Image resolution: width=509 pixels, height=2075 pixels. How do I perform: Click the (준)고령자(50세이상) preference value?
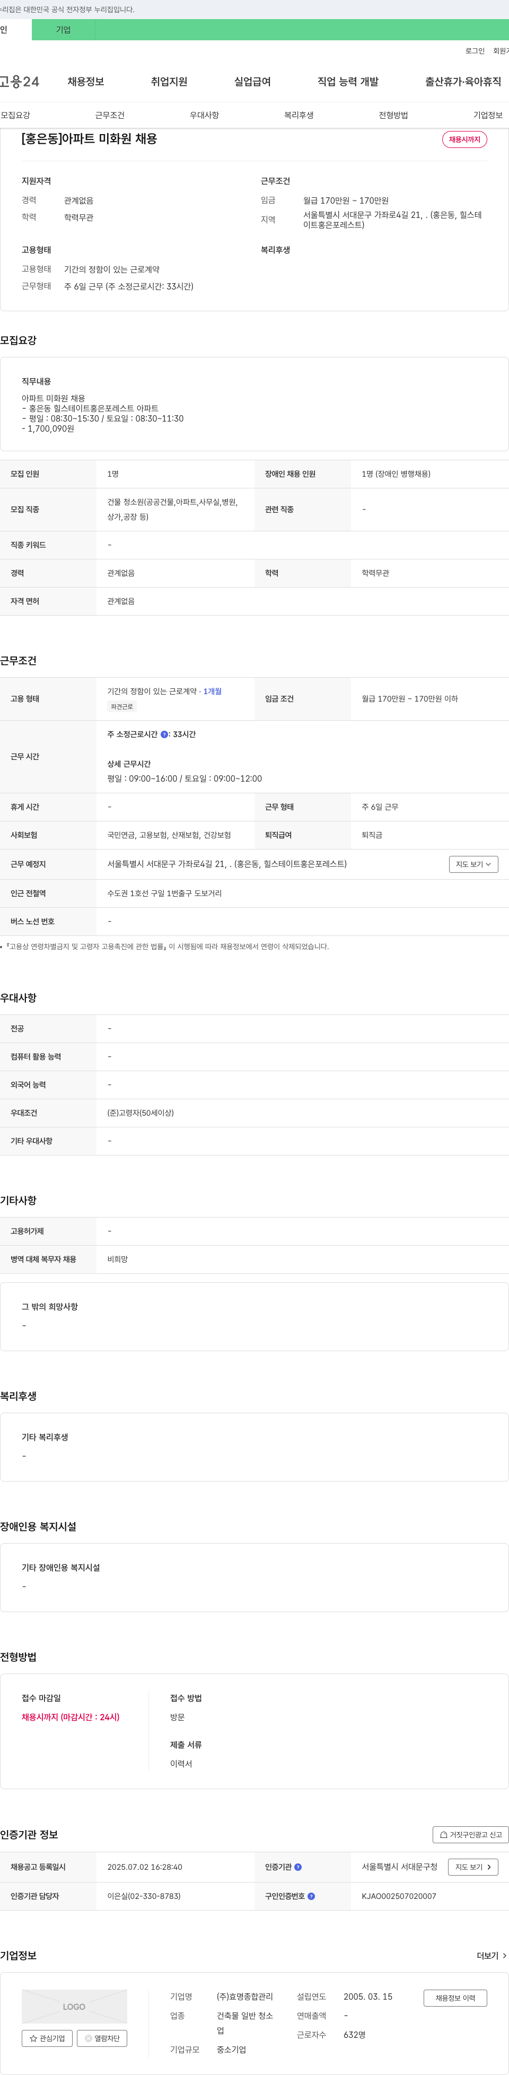click(140, 1113)
